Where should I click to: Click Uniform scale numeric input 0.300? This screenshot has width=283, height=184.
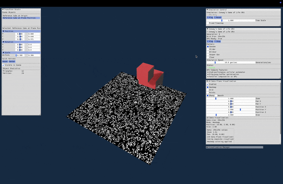click(34, 55)
